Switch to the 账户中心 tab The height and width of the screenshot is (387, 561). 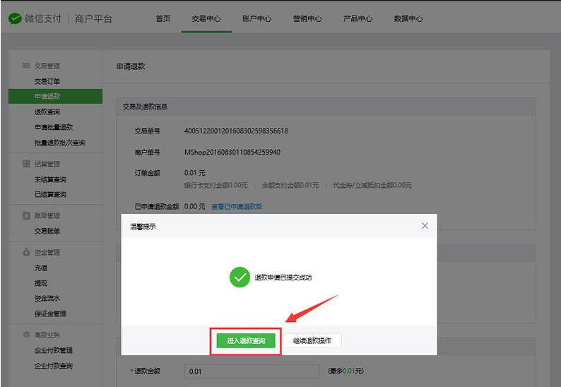click(256, 19)
